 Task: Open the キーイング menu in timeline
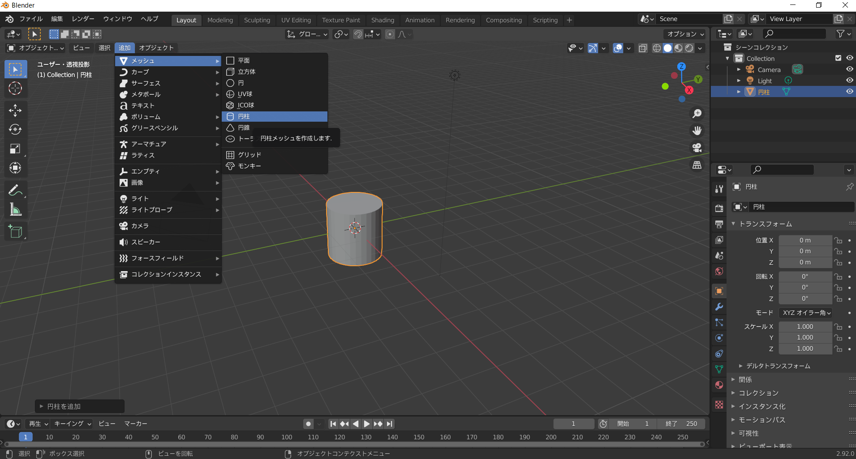pos(73,424)
